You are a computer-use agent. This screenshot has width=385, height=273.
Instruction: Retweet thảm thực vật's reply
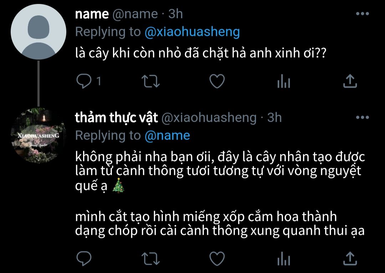(151, 258)
